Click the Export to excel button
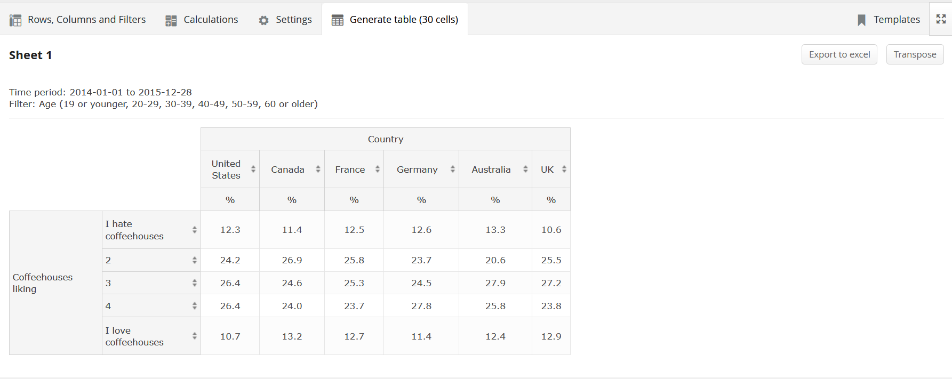This screenshot has width=952, height=379. pyautogui.click(x=839, y=54)
